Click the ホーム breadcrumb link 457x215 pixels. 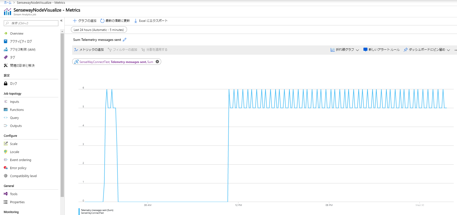(x=8, y=3)
